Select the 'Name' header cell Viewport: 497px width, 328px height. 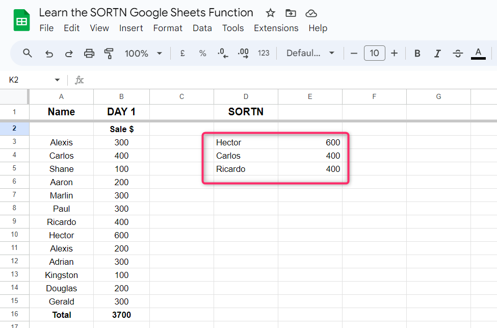click(62, 112)
